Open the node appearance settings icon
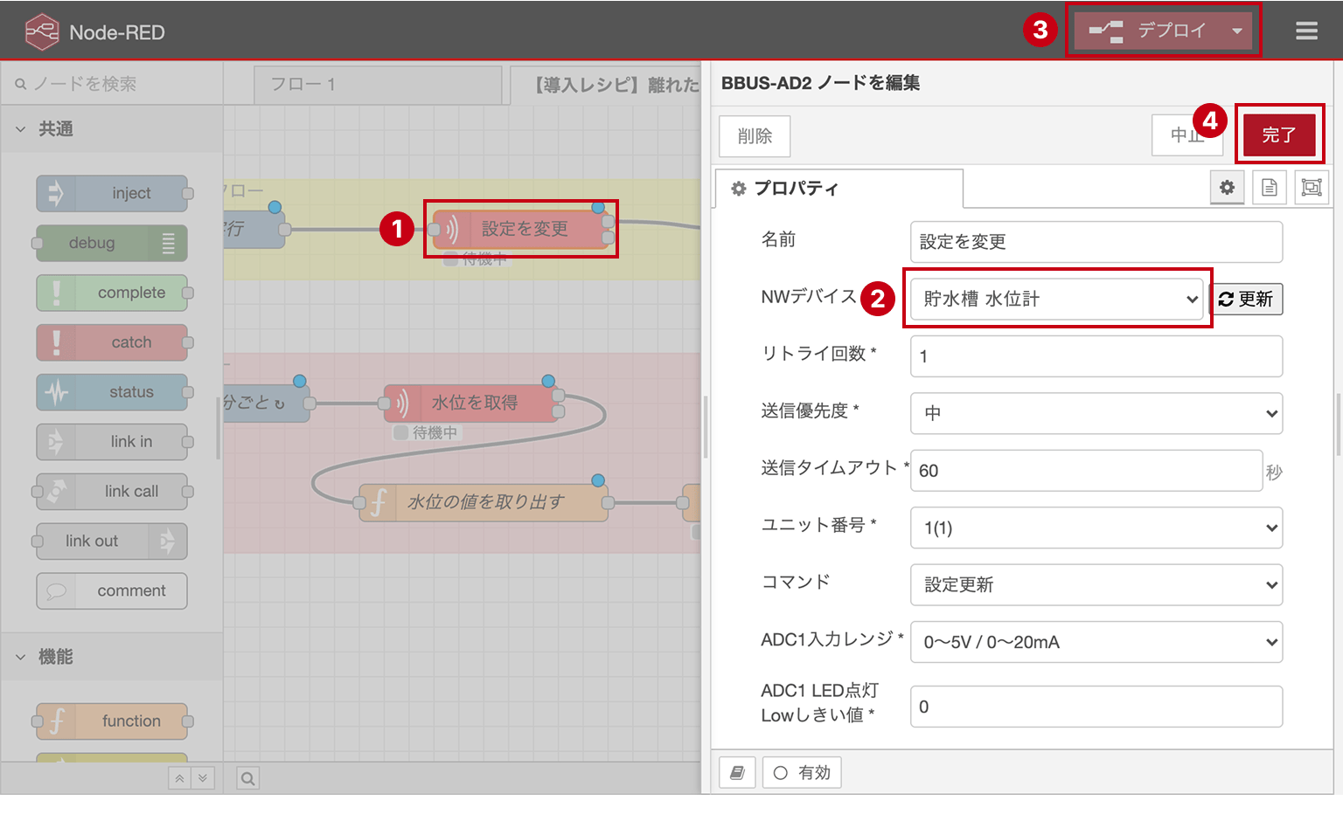The height and width of the screenshot is (821, 1343). coord(1312,187)
